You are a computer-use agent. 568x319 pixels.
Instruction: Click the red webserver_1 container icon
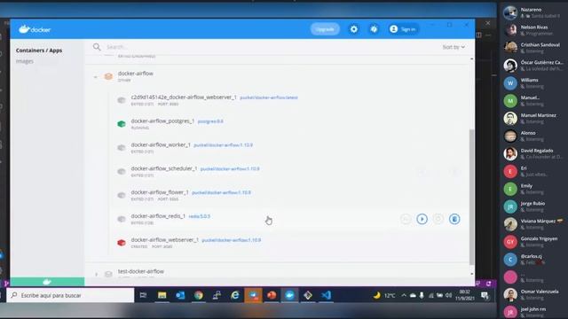(x=122, y=243)
